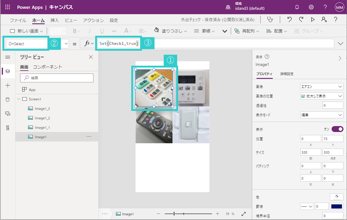Open the Image source dropdown showing エアコン
This screenshot has width=347, height=220.
[x=322, y=86]
